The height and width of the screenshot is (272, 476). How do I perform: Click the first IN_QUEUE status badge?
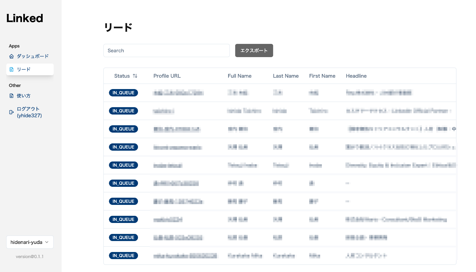click(123, 93)
